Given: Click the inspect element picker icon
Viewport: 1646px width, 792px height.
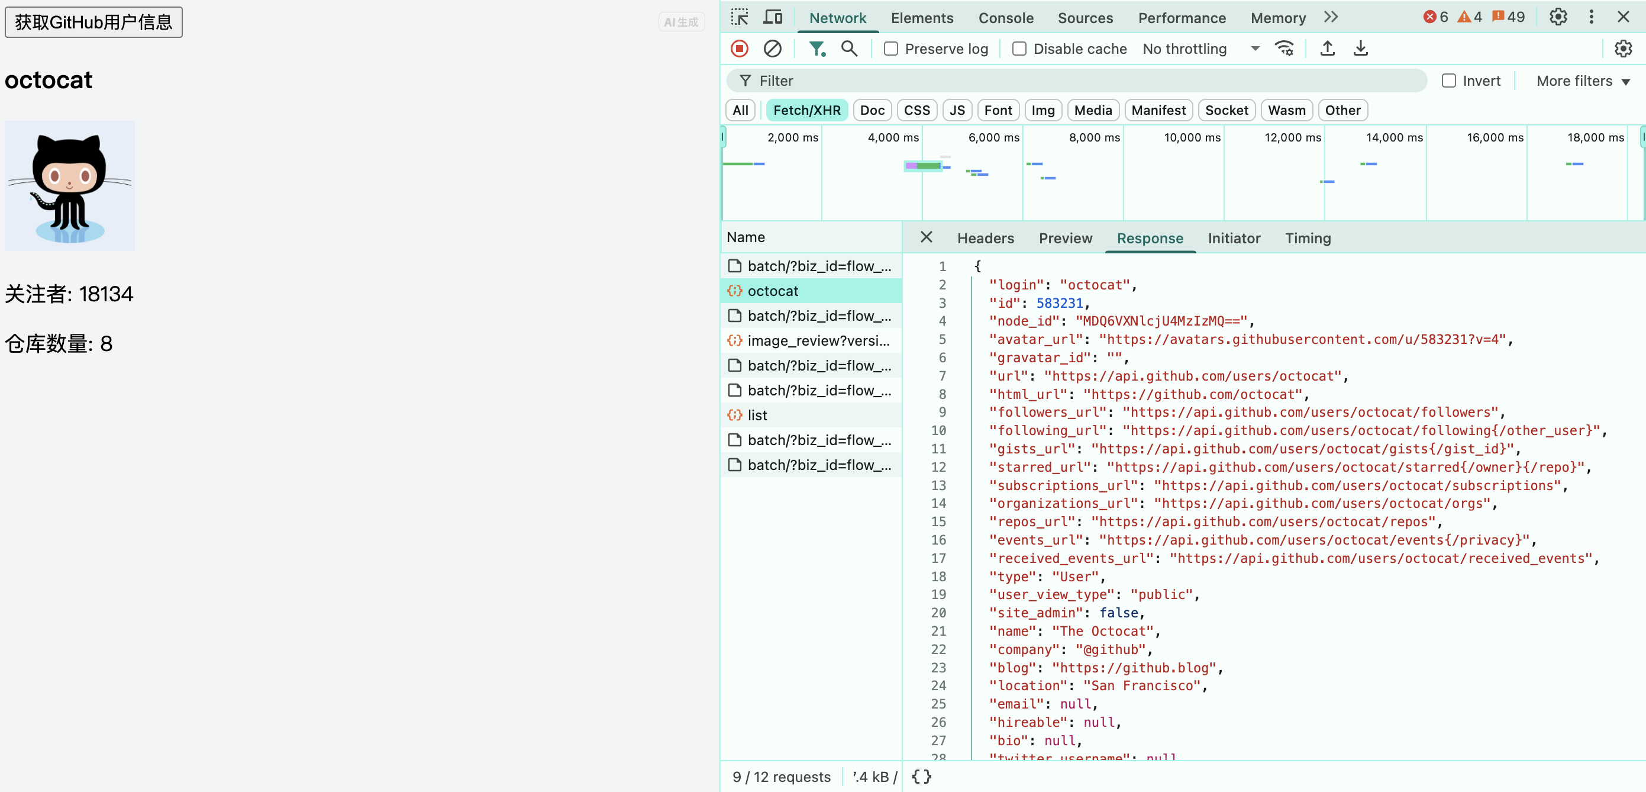Looking at the screenshot, I should pyautogui.click(x=740, y=17).
